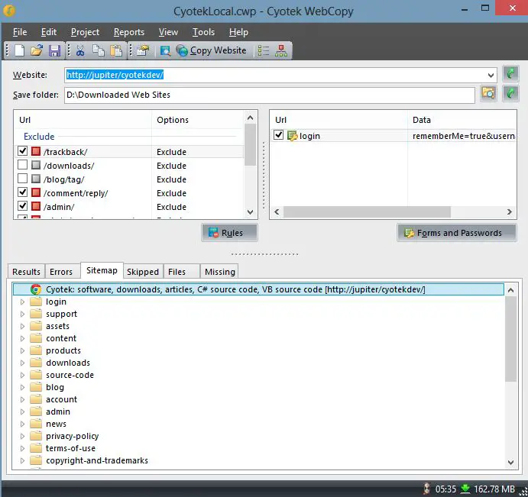528x497 pixels.
Task: Click the sitemap vertical scrollbar thumb
Action: [x=510, y=338]
